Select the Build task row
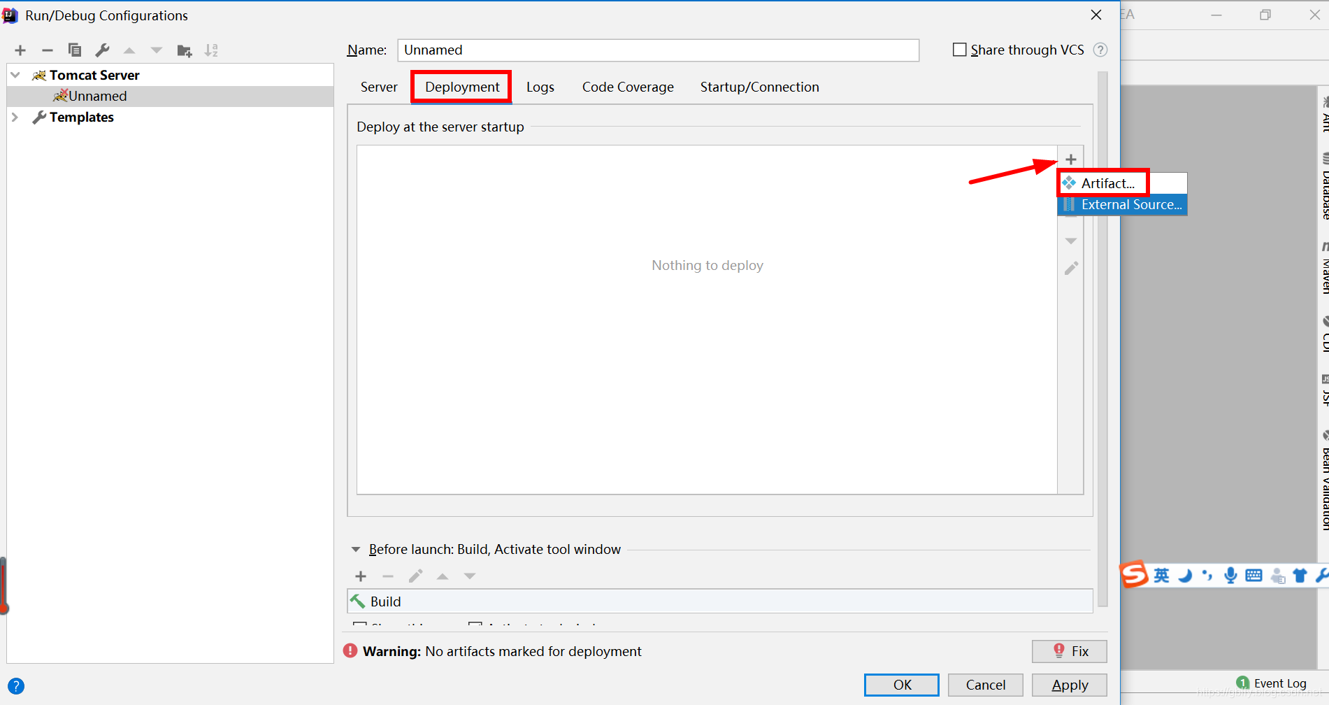1329x705 pixels. point(720,601)
